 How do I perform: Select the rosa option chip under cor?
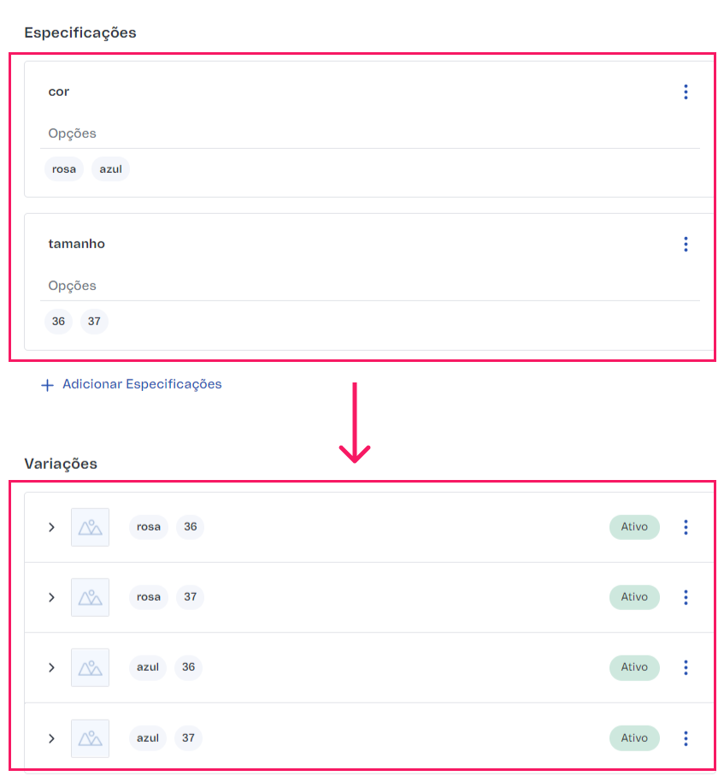tap(63, 169)
